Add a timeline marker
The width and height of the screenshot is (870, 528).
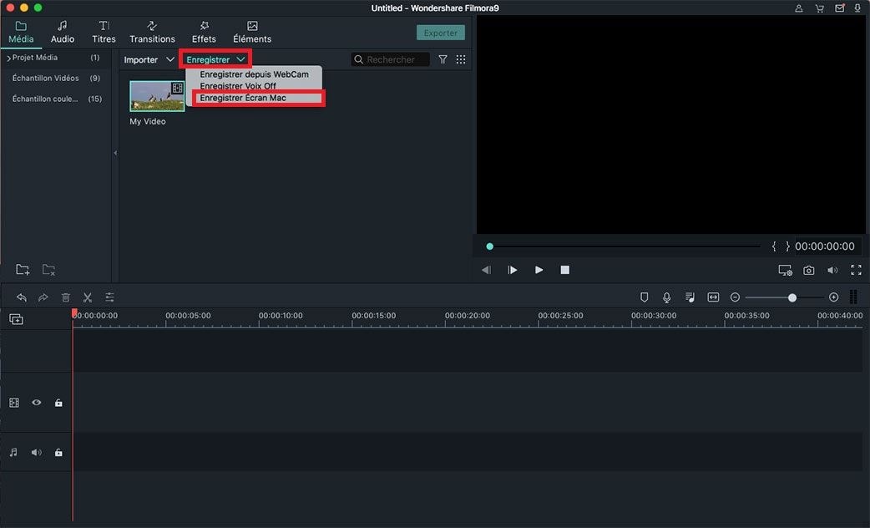pyautogui.click(x=645, y=297)
